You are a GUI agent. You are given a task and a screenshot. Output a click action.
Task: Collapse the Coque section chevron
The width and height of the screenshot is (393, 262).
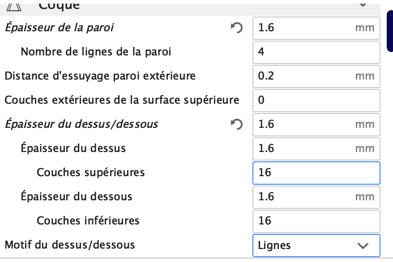(363, 4)
